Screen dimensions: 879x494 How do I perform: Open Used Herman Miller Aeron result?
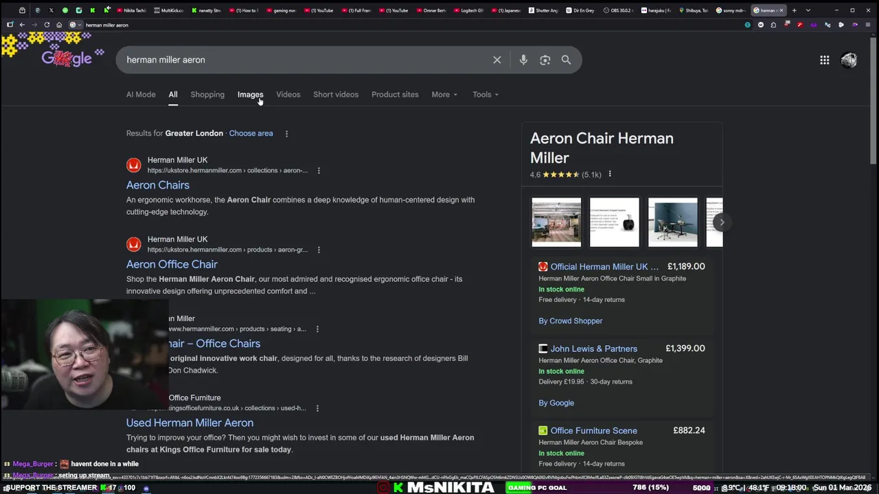(x=190, y=423)
